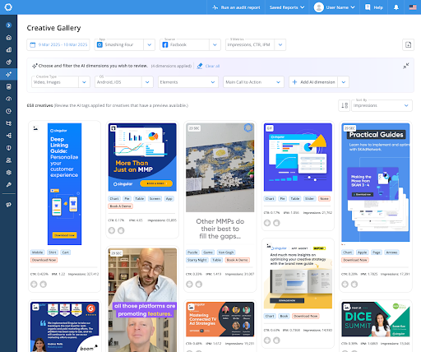This screenshot has height=352, width=421.
Task: Select first circle under More Than Just an MMP creative
Action: (112, 230)
